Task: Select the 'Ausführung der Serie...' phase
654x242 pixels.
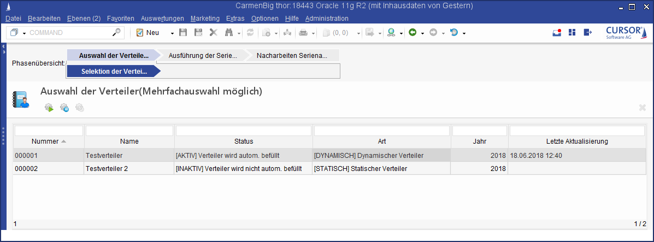Action: 203,56
